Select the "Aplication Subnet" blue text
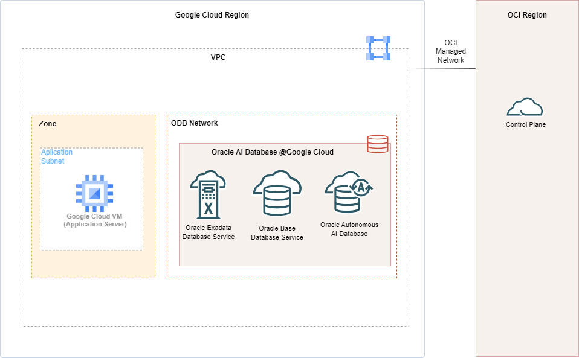The height and width of the screenshot is (358, 579). [56, 156]
